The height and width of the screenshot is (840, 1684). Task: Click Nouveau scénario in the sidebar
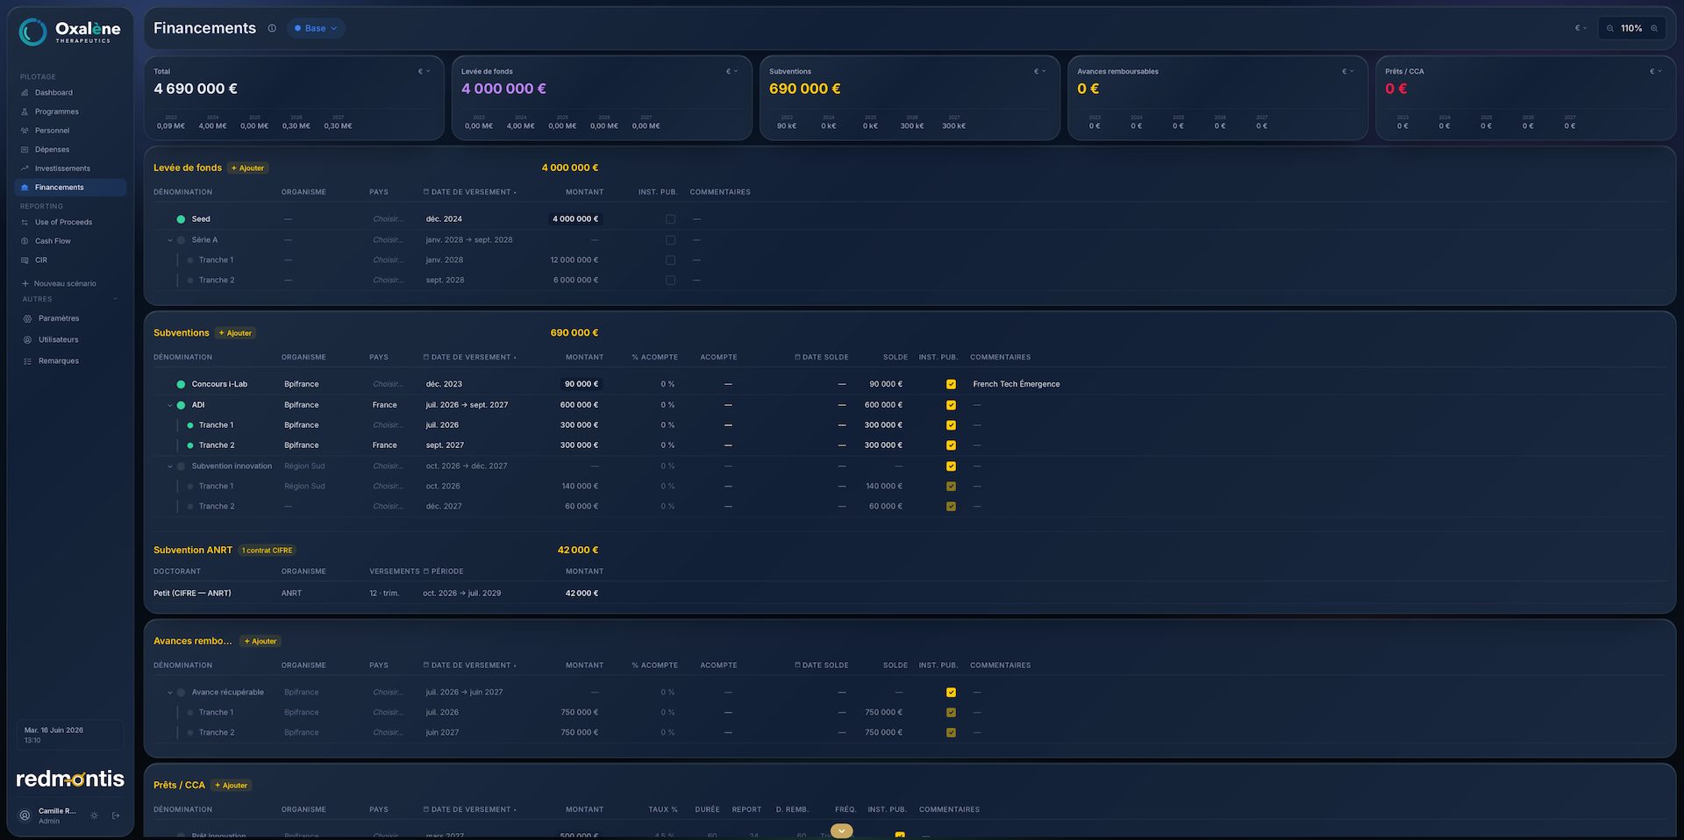pos(60,284)
